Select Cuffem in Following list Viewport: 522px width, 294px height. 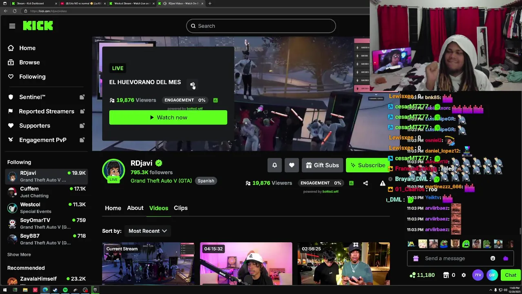pos(46,192)
